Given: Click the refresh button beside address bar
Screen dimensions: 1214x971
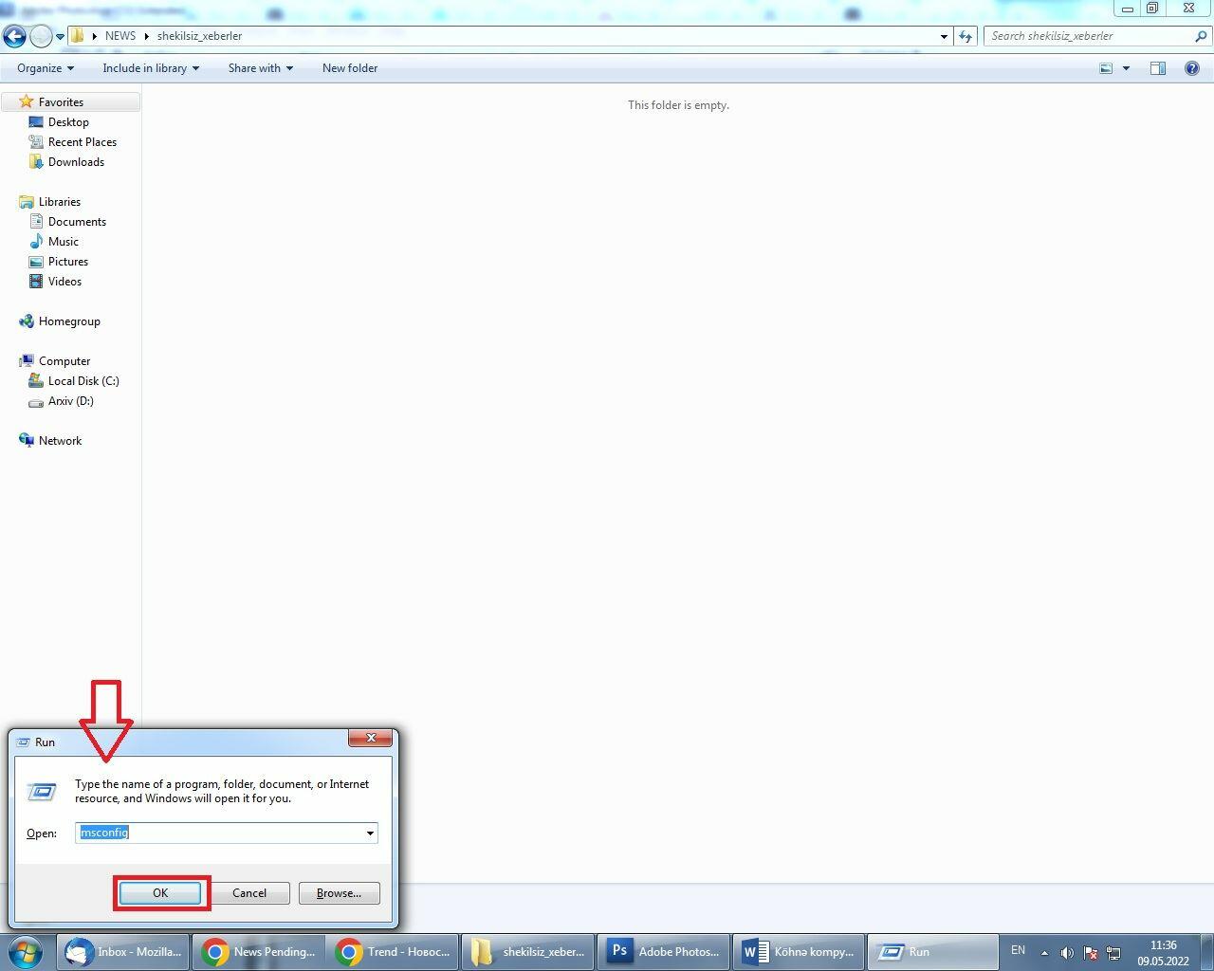Looking at the screenshot, I should [966, 36].
